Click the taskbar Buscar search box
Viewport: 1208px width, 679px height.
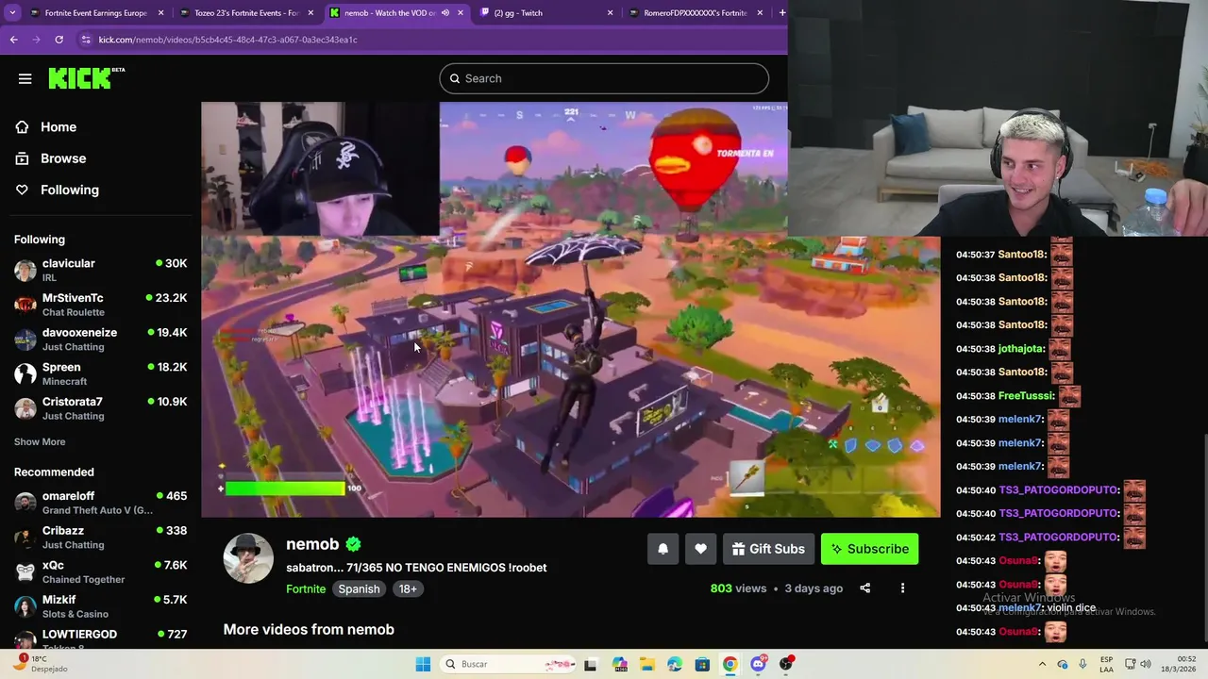[510, 664]
